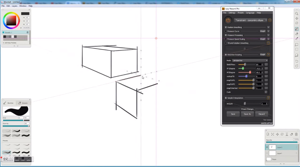This screenshot has width=300, height=167.
Task: Select the Pan move tool in right toolbar
Action: click(x=296, y=18)
